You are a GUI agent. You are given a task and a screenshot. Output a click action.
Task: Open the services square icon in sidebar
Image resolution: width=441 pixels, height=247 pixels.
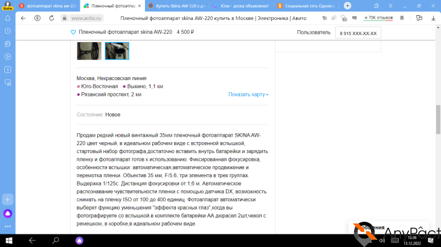coord(8,69)
